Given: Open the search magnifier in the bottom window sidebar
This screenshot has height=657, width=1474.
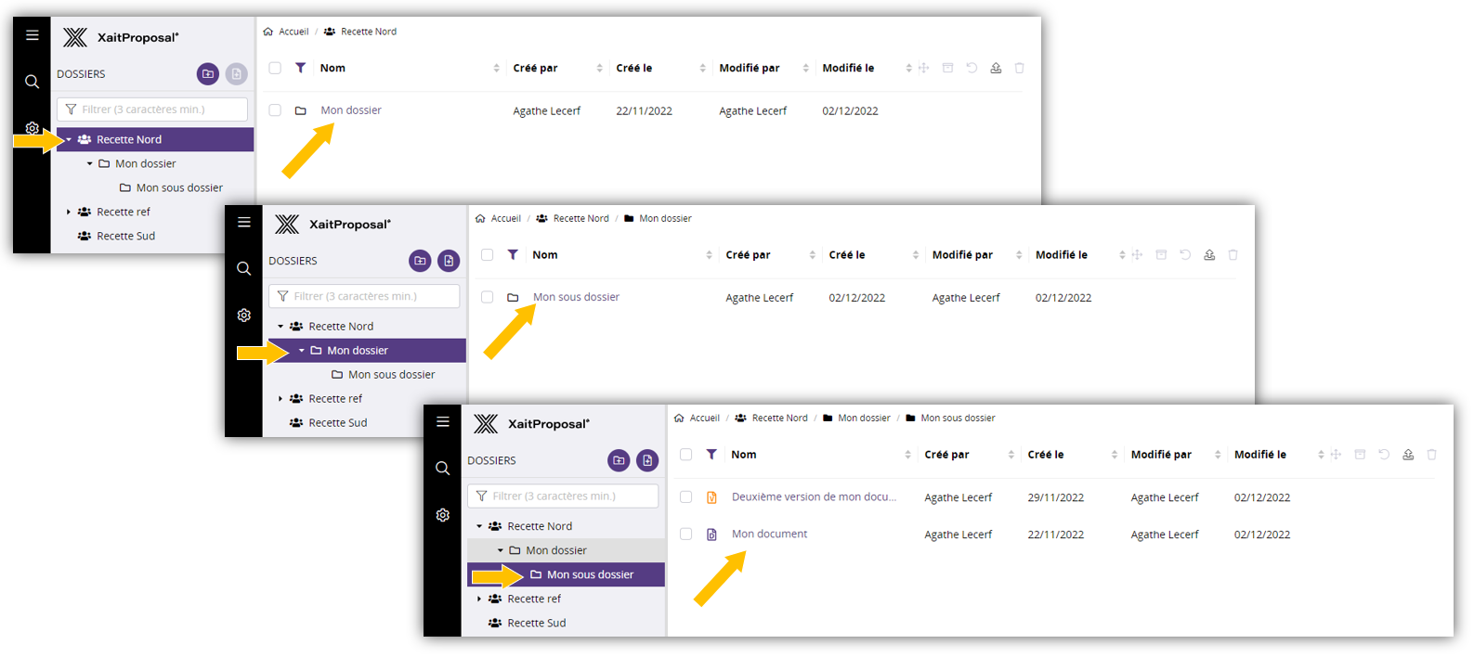Looking at the screenshot, I should [x=443, y=469].
